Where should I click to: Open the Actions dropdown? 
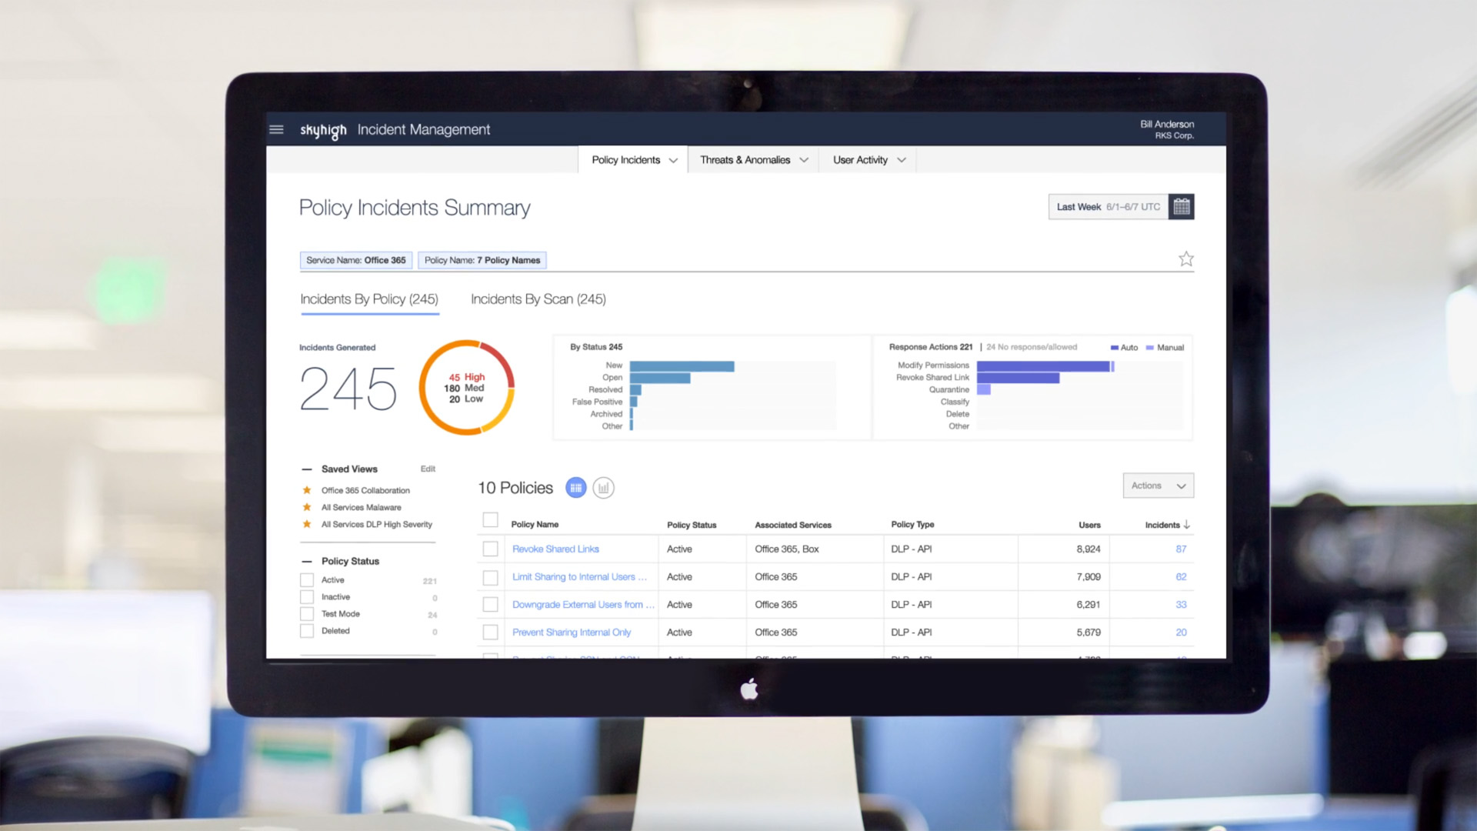pos(1158,486)
